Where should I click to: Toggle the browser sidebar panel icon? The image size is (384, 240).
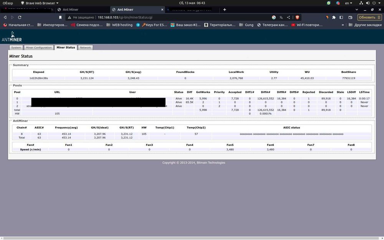pyautogui.click(x=341, y=17)
